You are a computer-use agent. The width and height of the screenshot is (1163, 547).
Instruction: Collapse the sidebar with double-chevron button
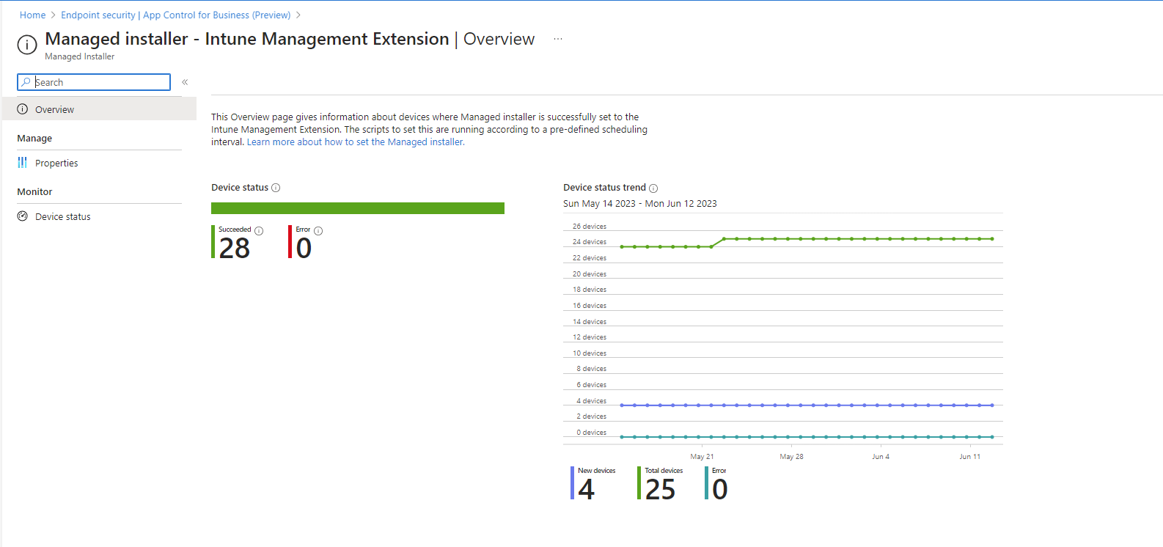click(x=185, y=82)
